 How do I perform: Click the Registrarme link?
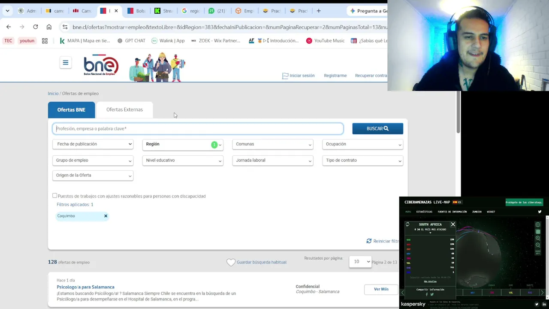point(335,76)
